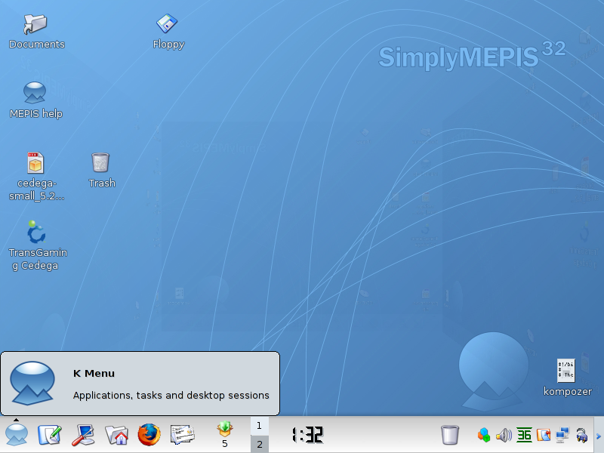The image size is (604, 453).
Task: Open the K Menu launcher
Action: (17, 435)
